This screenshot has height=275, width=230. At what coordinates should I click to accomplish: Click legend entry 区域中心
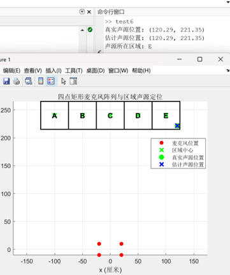pos(183,150)
